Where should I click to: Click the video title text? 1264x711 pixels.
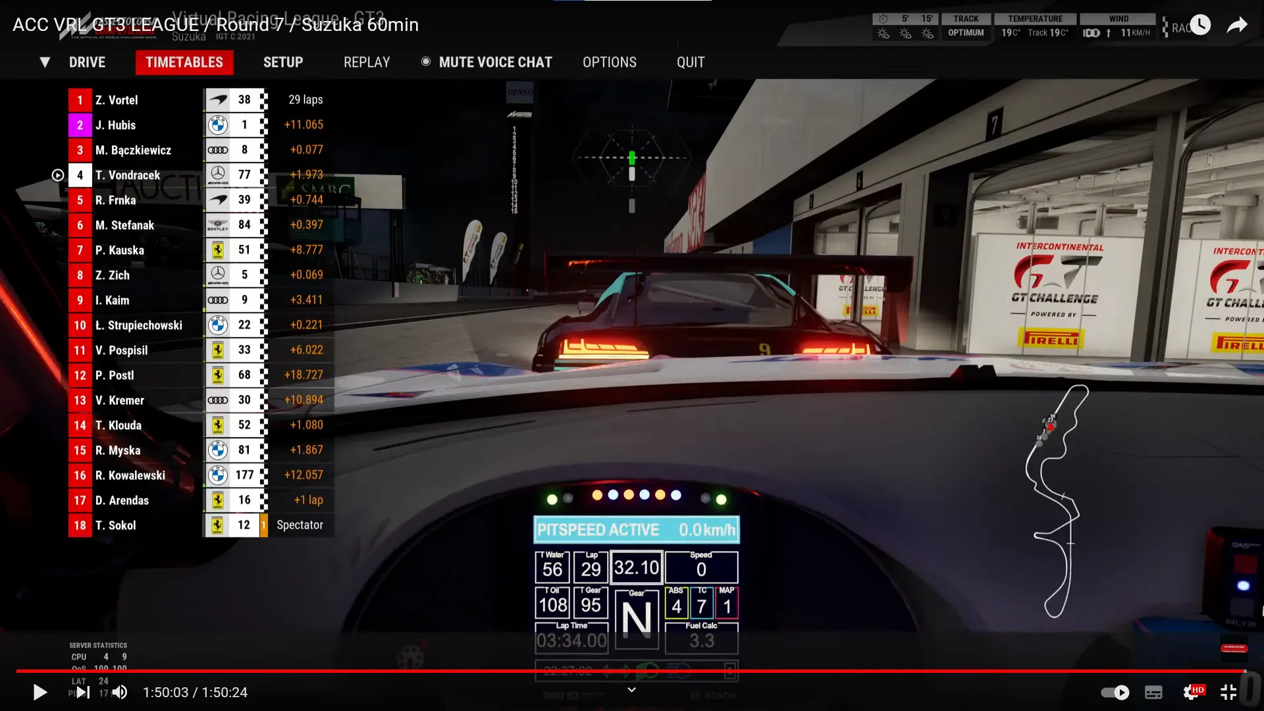pyautogui.click(x=216, y=25)
